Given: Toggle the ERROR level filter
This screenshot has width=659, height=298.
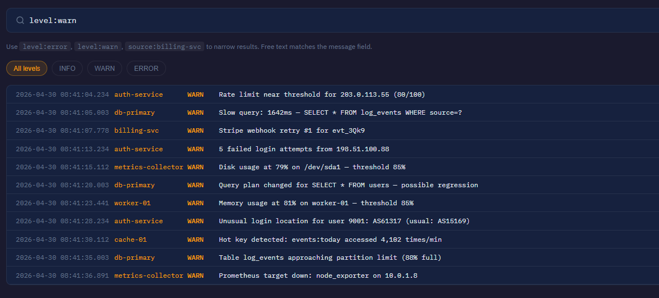Looking at the screenshot, I should coord(146,69).
